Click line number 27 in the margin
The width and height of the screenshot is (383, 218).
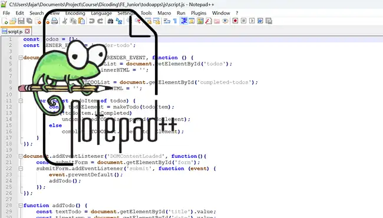tap(9, 199)
